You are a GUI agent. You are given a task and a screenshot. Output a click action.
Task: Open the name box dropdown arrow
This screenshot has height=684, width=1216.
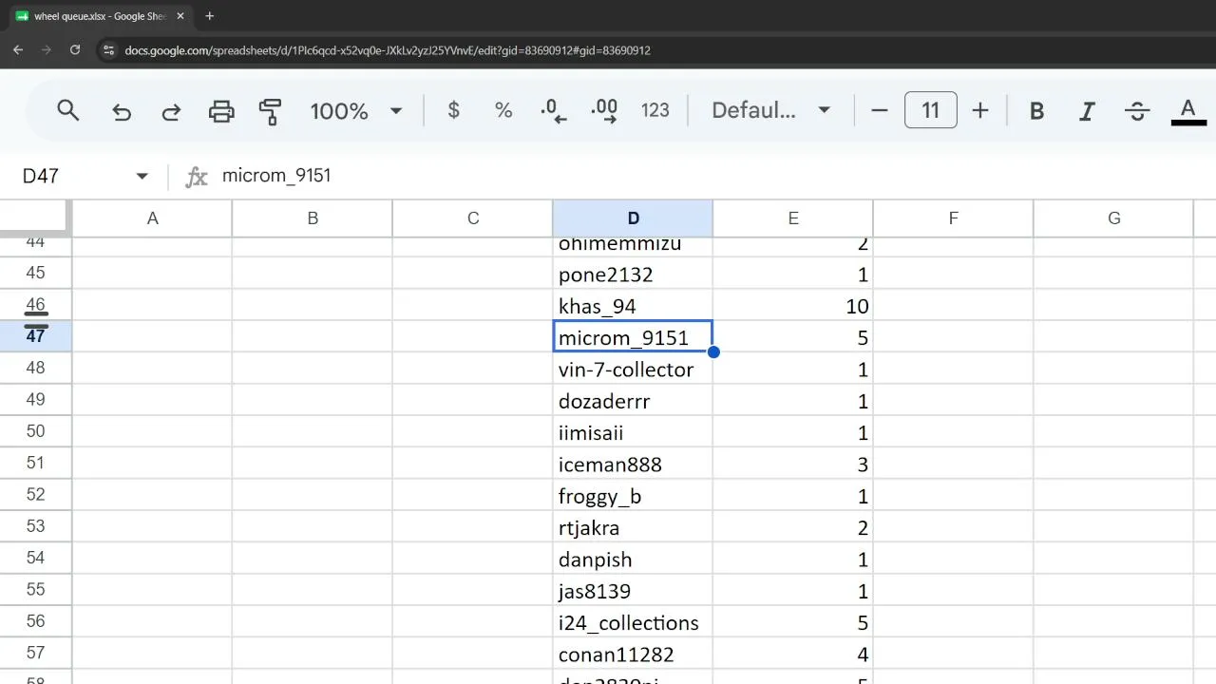(142, 176)
